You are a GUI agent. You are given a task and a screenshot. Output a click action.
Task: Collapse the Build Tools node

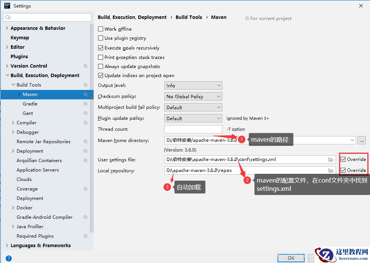(x=13, y=85)
